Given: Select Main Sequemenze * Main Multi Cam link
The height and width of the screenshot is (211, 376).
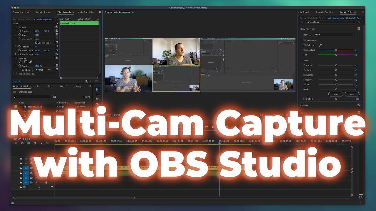Looking at the screenshot, I should (344, 18).
